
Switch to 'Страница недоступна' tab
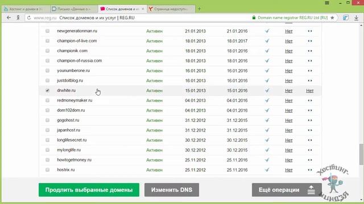point(171,9)
